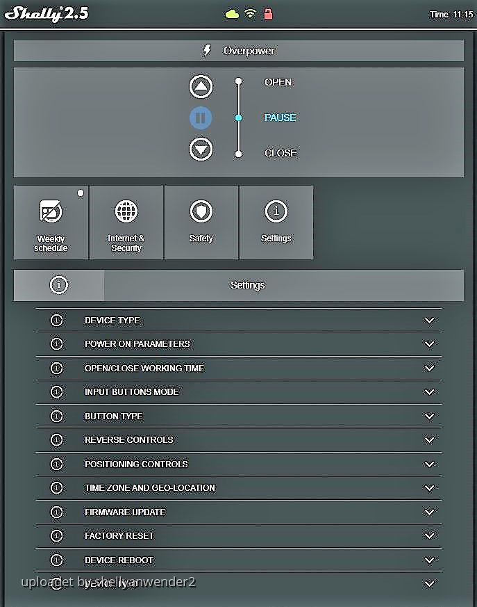Click the WiFi signal status icon
The image size is (477, 607).
point(250,14)
